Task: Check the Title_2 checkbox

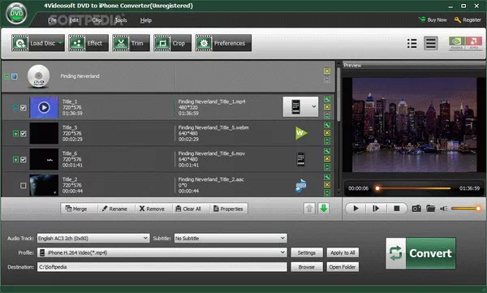Action: (x=24, y=186)
